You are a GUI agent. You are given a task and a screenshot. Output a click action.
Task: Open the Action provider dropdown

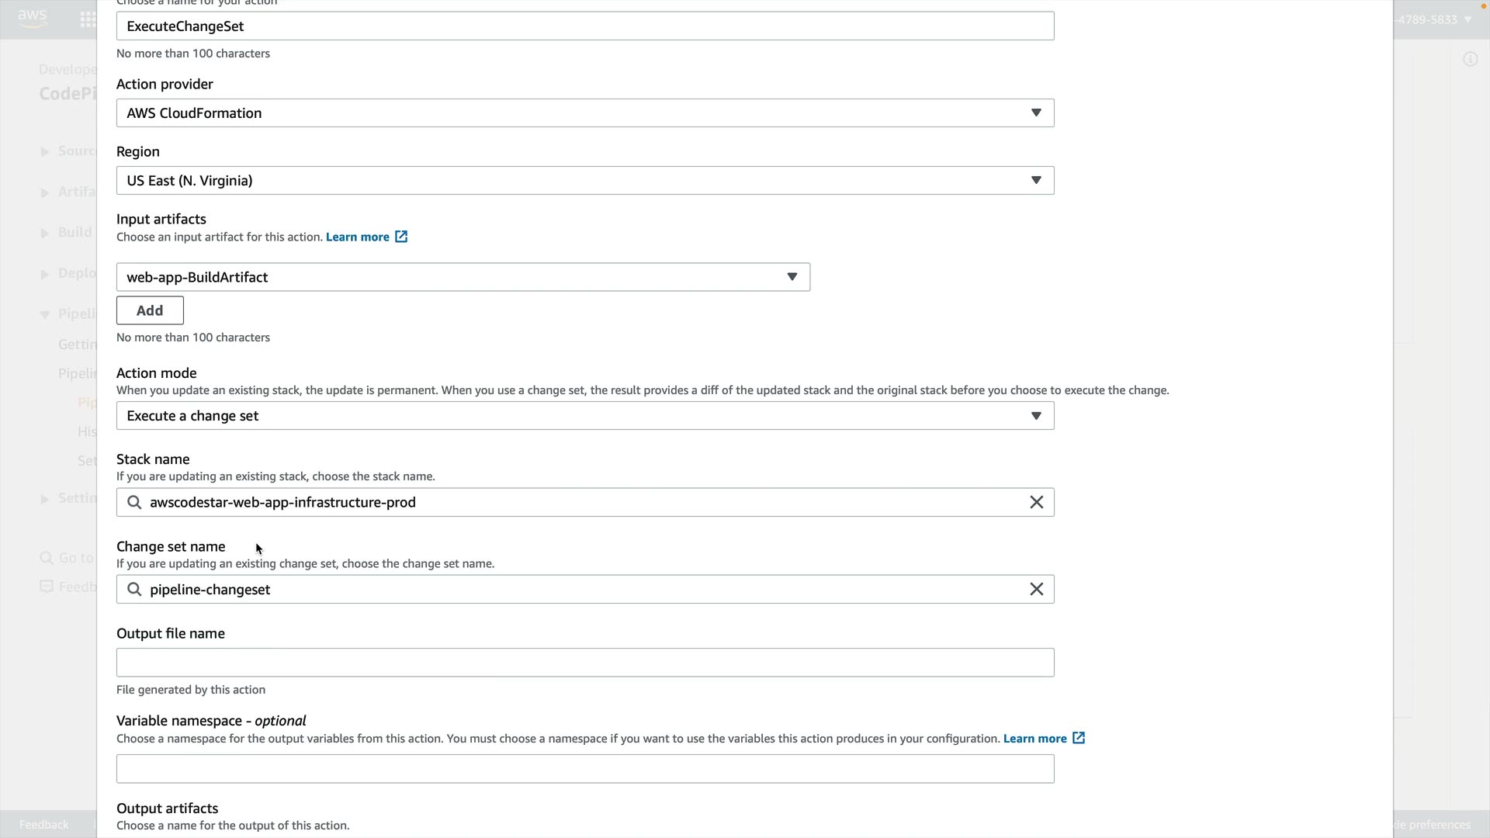[x=584, y=113]
